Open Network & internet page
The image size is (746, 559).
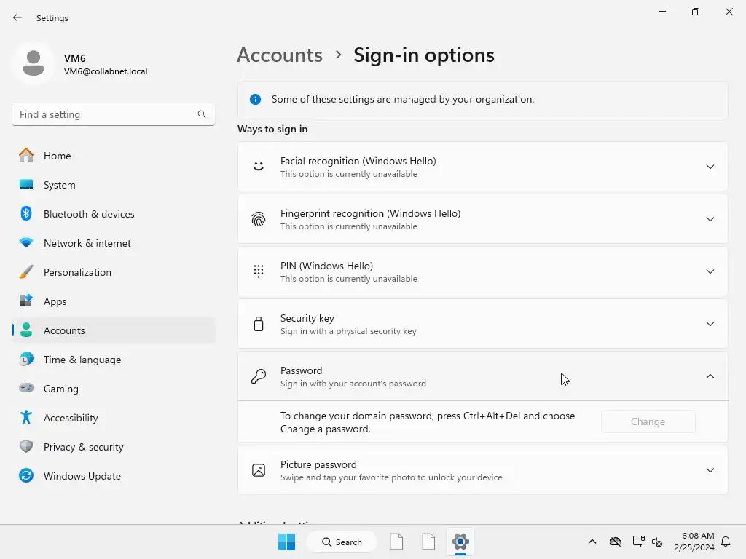(x=114, y=243)
